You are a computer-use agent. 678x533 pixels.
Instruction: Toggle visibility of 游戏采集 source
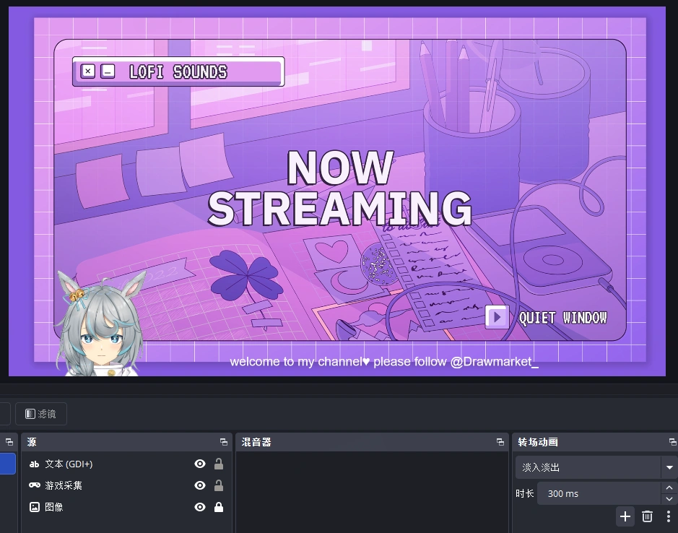200,485
